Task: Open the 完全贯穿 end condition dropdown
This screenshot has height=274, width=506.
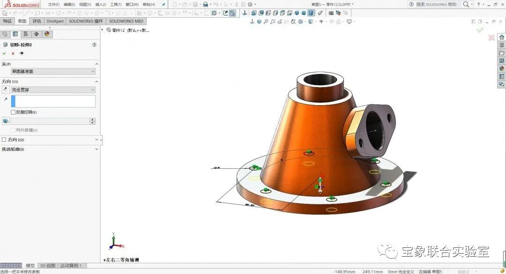Action: click(53, 90)
